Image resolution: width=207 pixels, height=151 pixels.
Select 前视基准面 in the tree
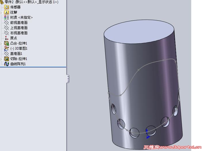19,23
